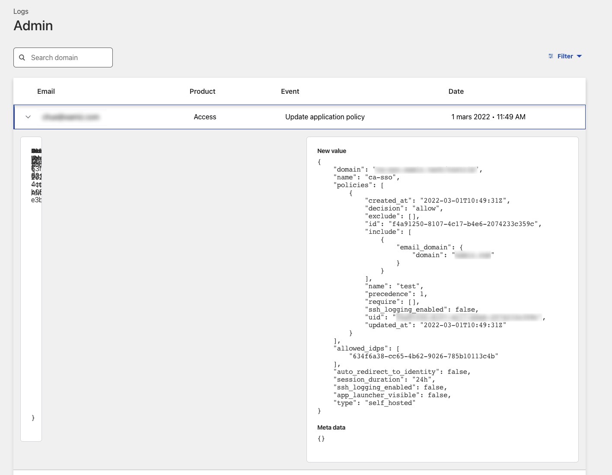Image resolution: width=612 pixels, height=475 pixels.
Task: Select the "app_launcher_visible": false line
Action: click(x=392, y=395)
